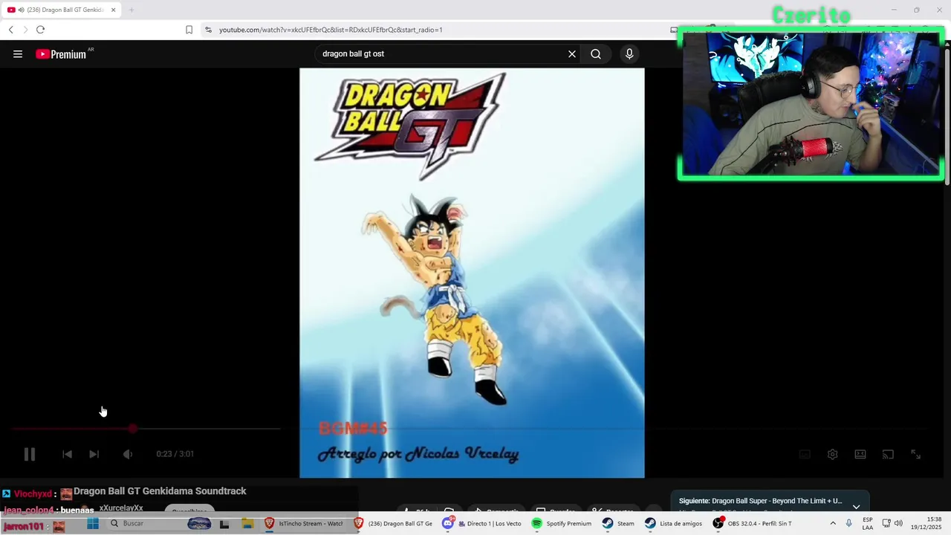
Task: Go forward in the browser
Action: 25,30
